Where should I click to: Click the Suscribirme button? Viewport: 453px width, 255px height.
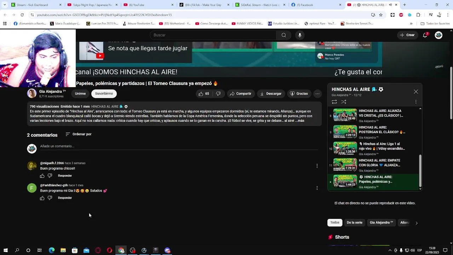click(104, 93)
